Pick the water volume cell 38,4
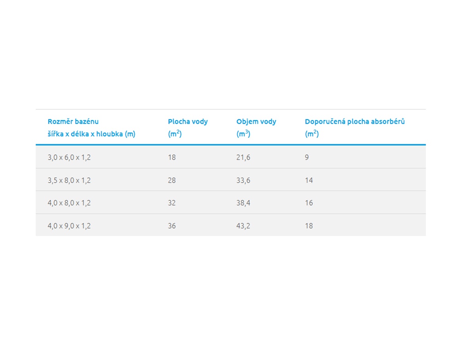Viewport: 464px width, 348px height. [x=243, y=203]
